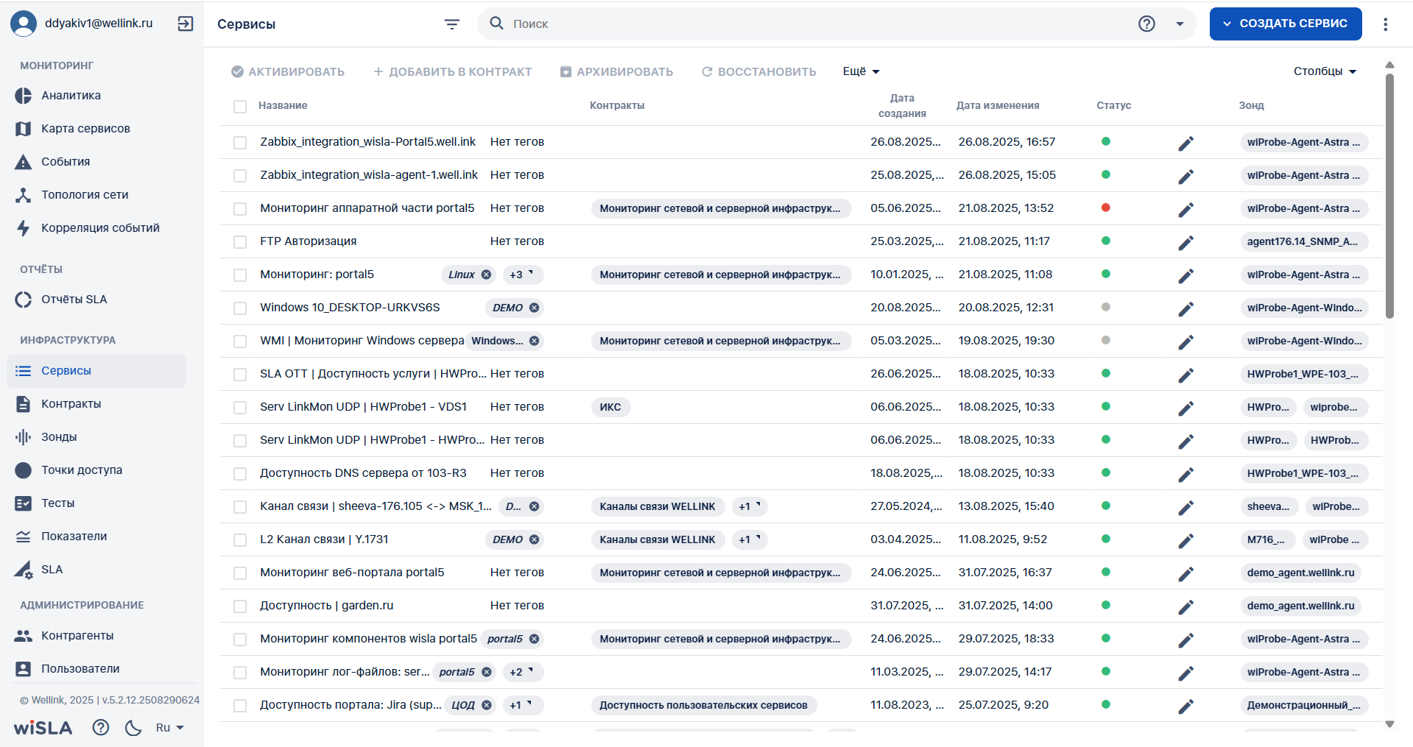Image resolution: width=1413 pixels, height=747 pixels.
Task: Click АКТИВИРОВАТЬ action button
Action: [288, 71]
